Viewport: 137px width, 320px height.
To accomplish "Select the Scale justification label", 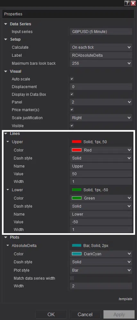I will pyautogui.click(x=27, y=118).
